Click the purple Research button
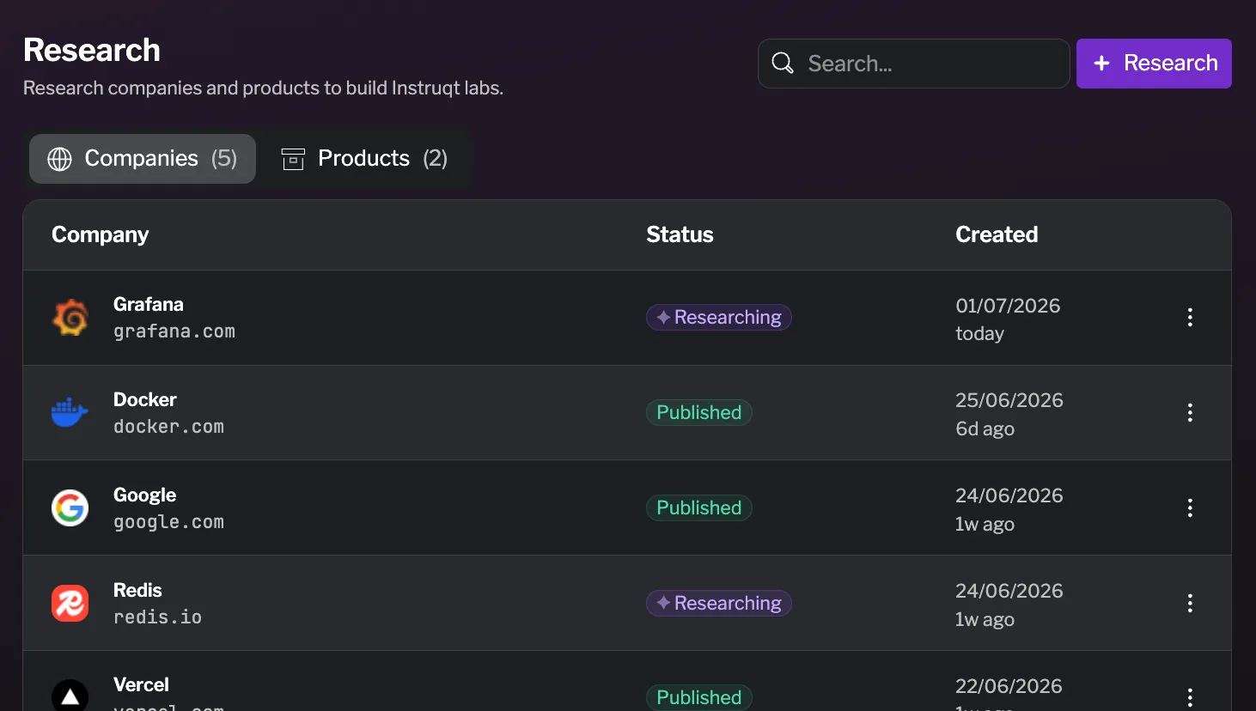The image size is (1256, 711). click(1154, 64)
